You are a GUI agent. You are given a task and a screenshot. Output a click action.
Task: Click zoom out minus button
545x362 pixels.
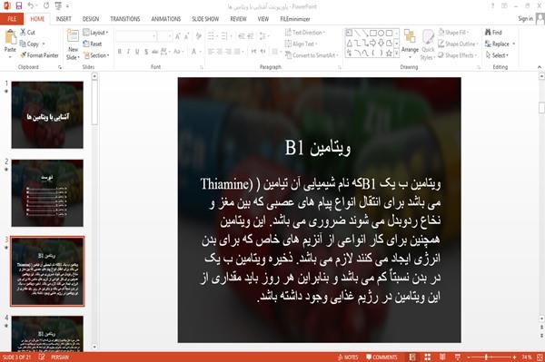(468, 357)
